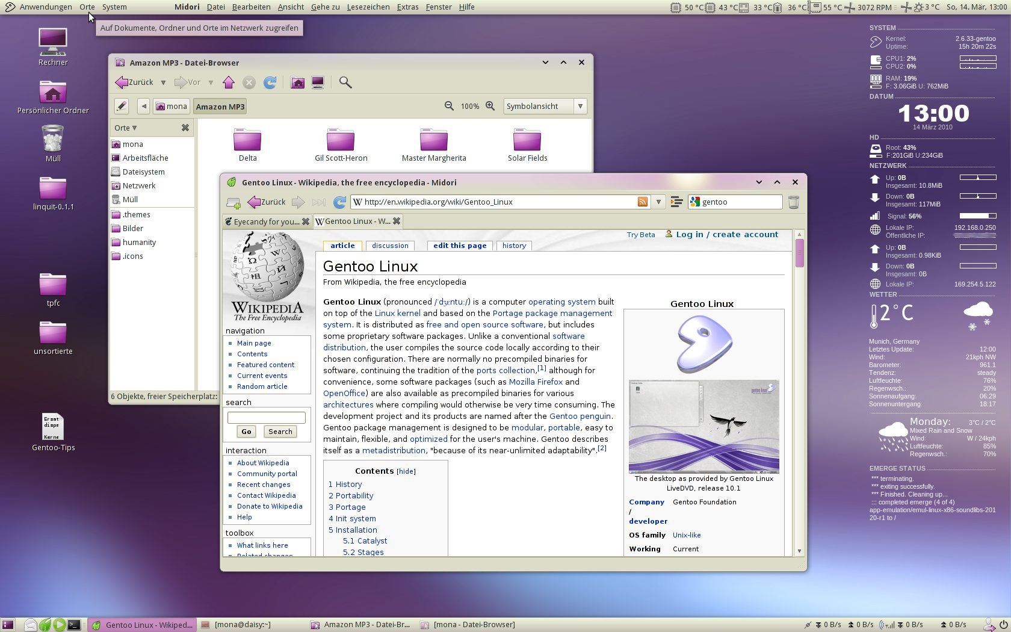Screen dimensions: 1011x632
Task: Click Log in / create account link
Action: 727,235
